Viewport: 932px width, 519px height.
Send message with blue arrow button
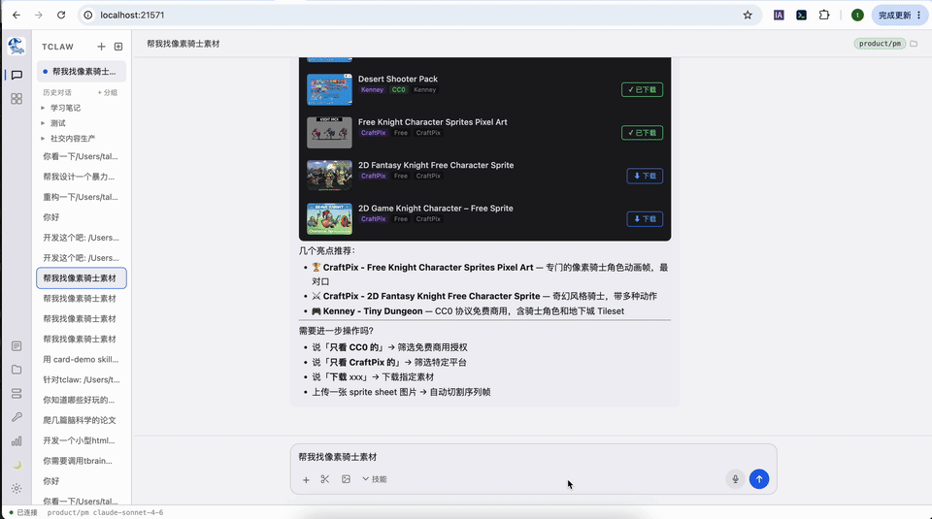coord(759,479)
